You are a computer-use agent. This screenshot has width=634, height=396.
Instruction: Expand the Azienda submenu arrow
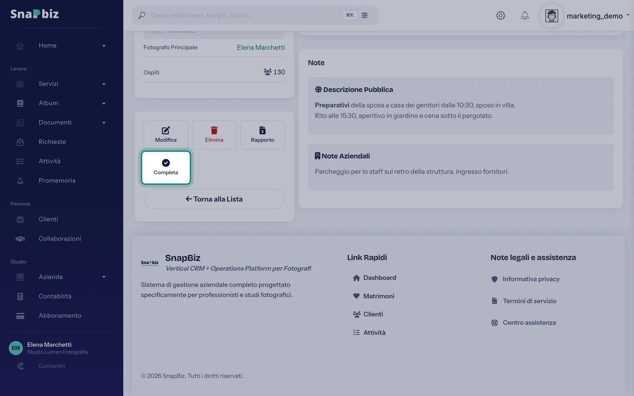(104, 277)
